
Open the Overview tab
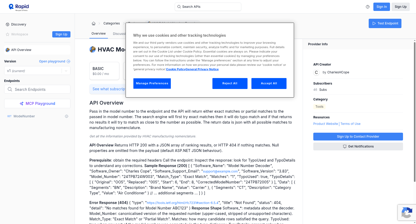pos(99,34)
